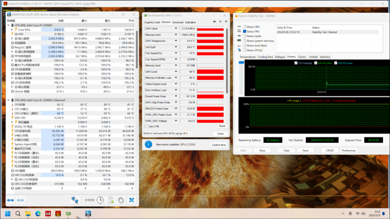Open GPU-Z hamburger menu icon
Screen dimensions: 390x219
[x=226, y=22]
